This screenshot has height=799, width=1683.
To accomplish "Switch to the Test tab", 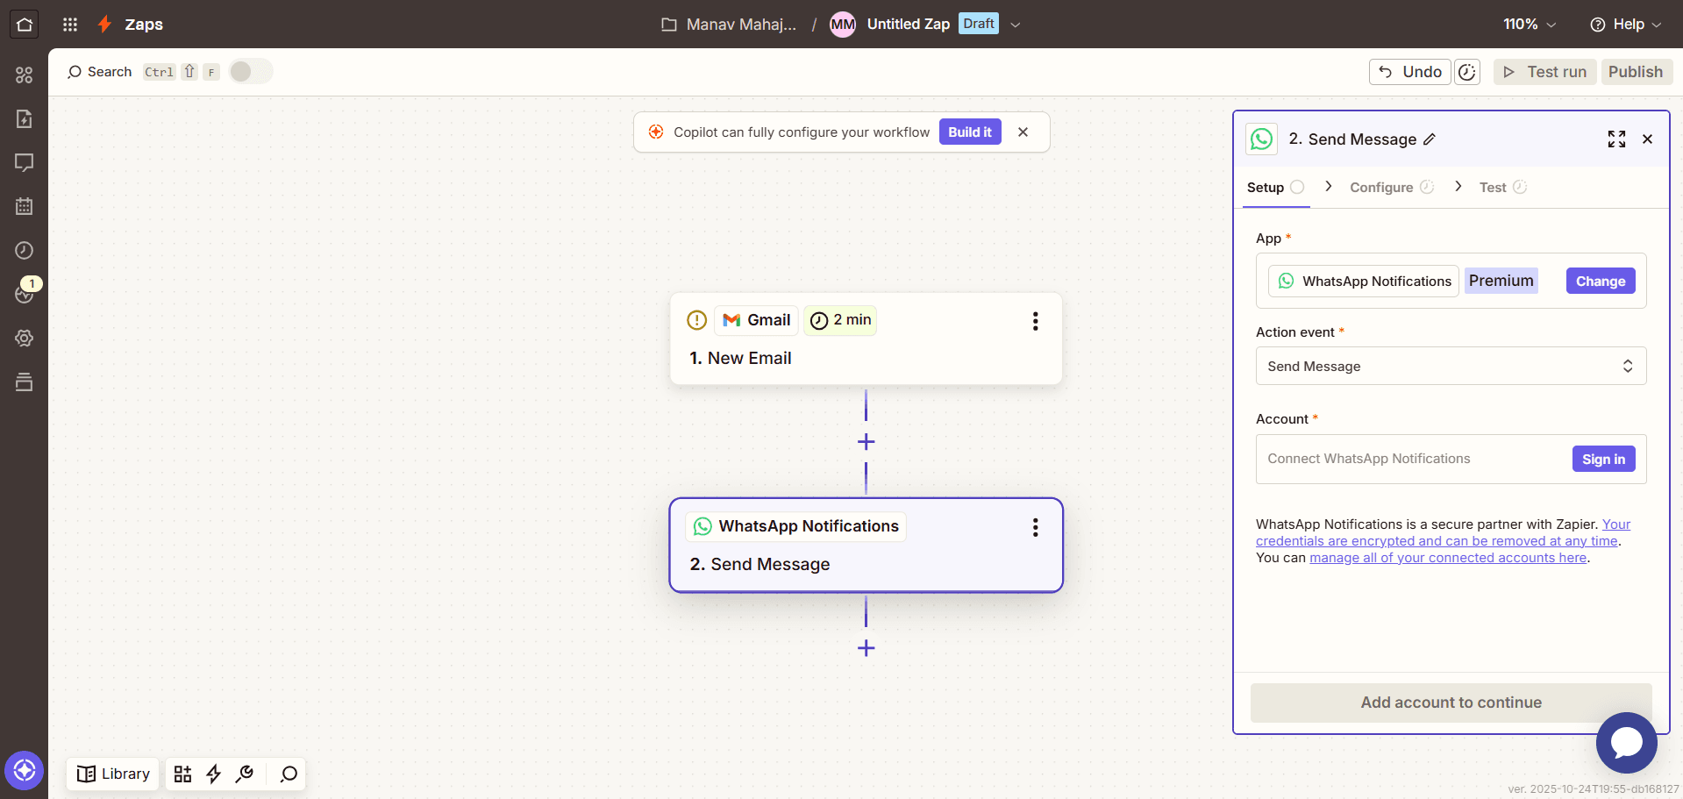I will click(1493, 188).
